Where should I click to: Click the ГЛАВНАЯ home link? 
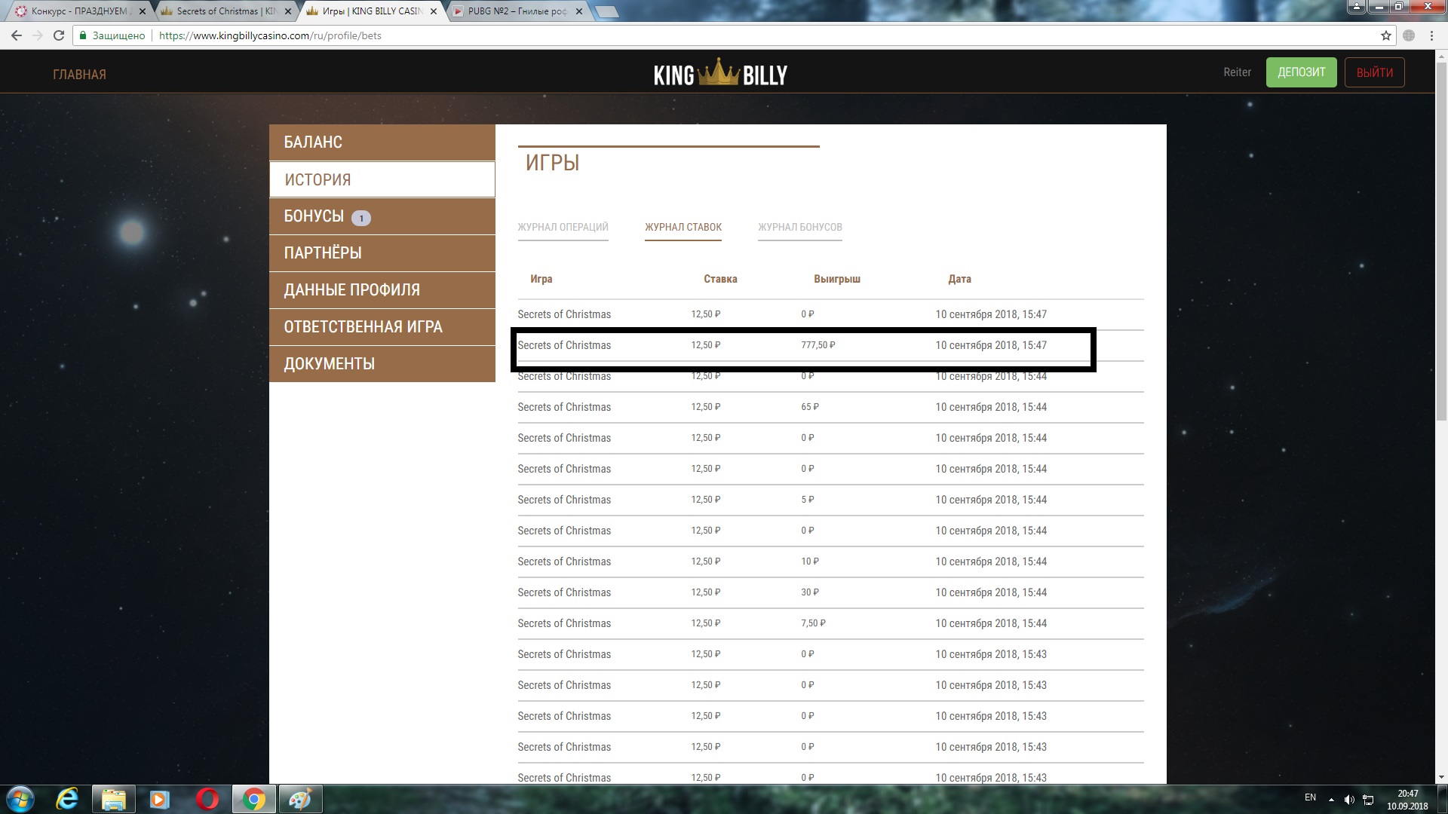pos(79,75)
